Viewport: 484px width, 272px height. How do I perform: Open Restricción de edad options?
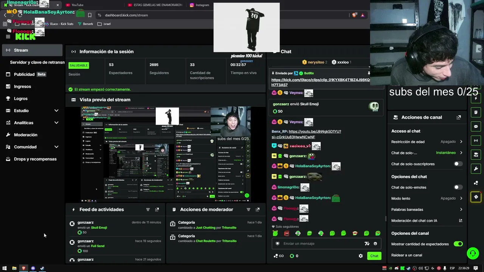pyautogui.click(x=427, y=142)
